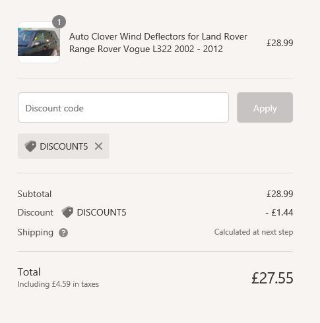Image resolution: width=320 pixels, height=323 pixels.
Task: Click the Discount code input field
Action: (x=123, y=107)
